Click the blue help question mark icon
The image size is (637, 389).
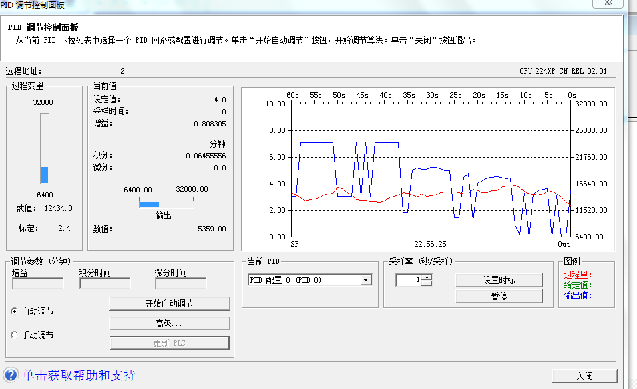click(x=11, y=374)
